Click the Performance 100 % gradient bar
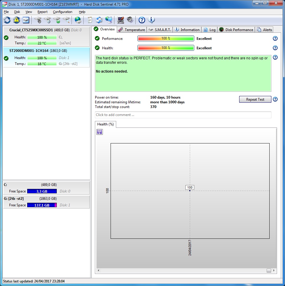Image resolution: width=285 pixels, height=286 pixels. pos(166,38)
